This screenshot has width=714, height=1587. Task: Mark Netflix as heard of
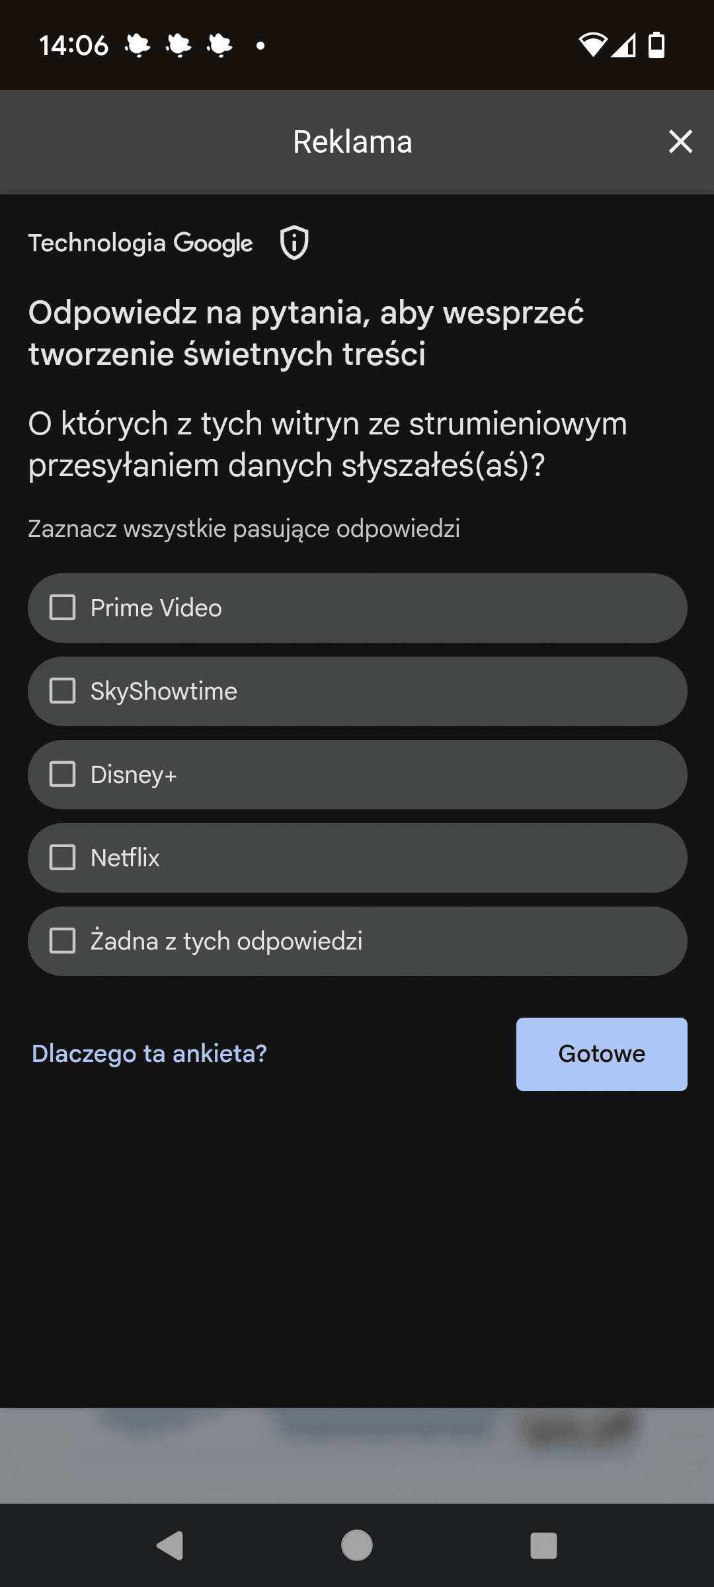point(63,858)
